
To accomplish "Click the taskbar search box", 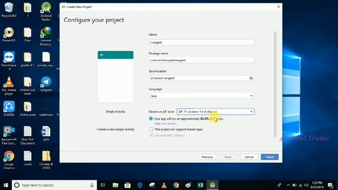I will coord(54,185).
